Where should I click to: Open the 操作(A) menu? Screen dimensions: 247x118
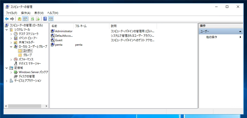pos(26,13)
